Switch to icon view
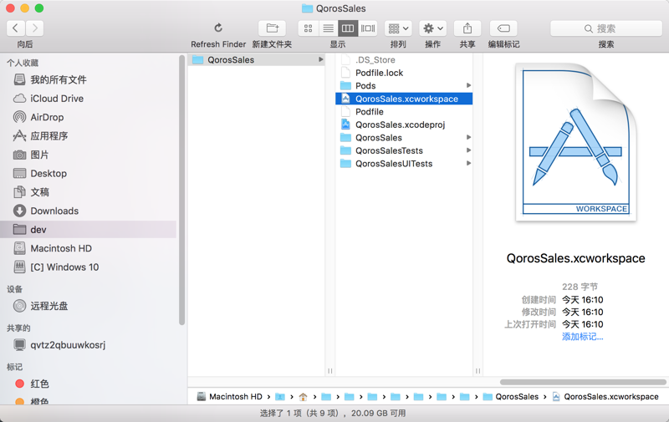The width and height of the screenshot is (669, 422). [308, 28]
